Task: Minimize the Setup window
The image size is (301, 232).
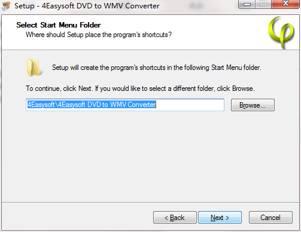Action: (x=247, y=4)
